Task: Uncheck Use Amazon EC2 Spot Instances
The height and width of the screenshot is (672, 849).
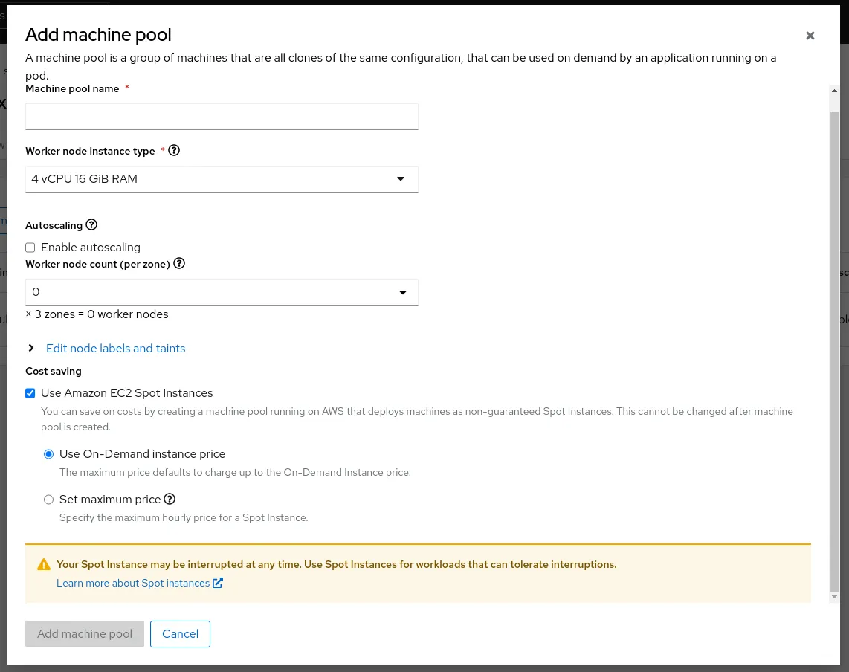Action: (30, 392)
